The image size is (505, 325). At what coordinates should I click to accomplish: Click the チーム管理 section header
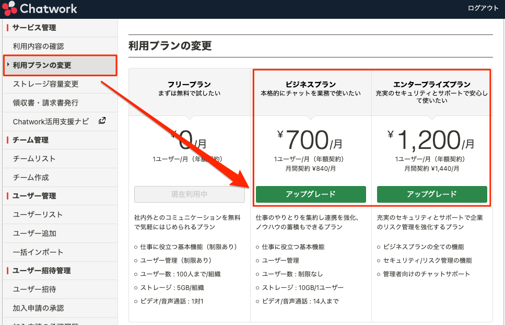point(31,140)
